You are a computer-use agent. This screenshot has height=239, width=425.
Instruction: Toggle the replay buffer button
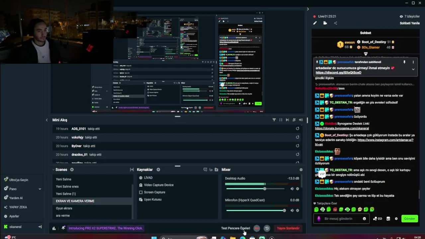pos(267,228)
